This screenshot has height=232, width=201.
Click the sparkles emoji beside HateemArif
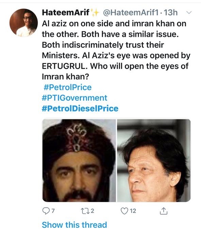[x=95, y=13]
